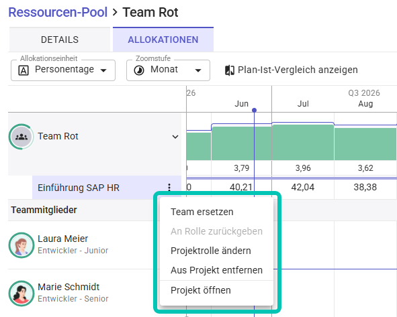Click Entwickler - Junior role text
This screenshot has height=317, width=397.
coord(73,251)
